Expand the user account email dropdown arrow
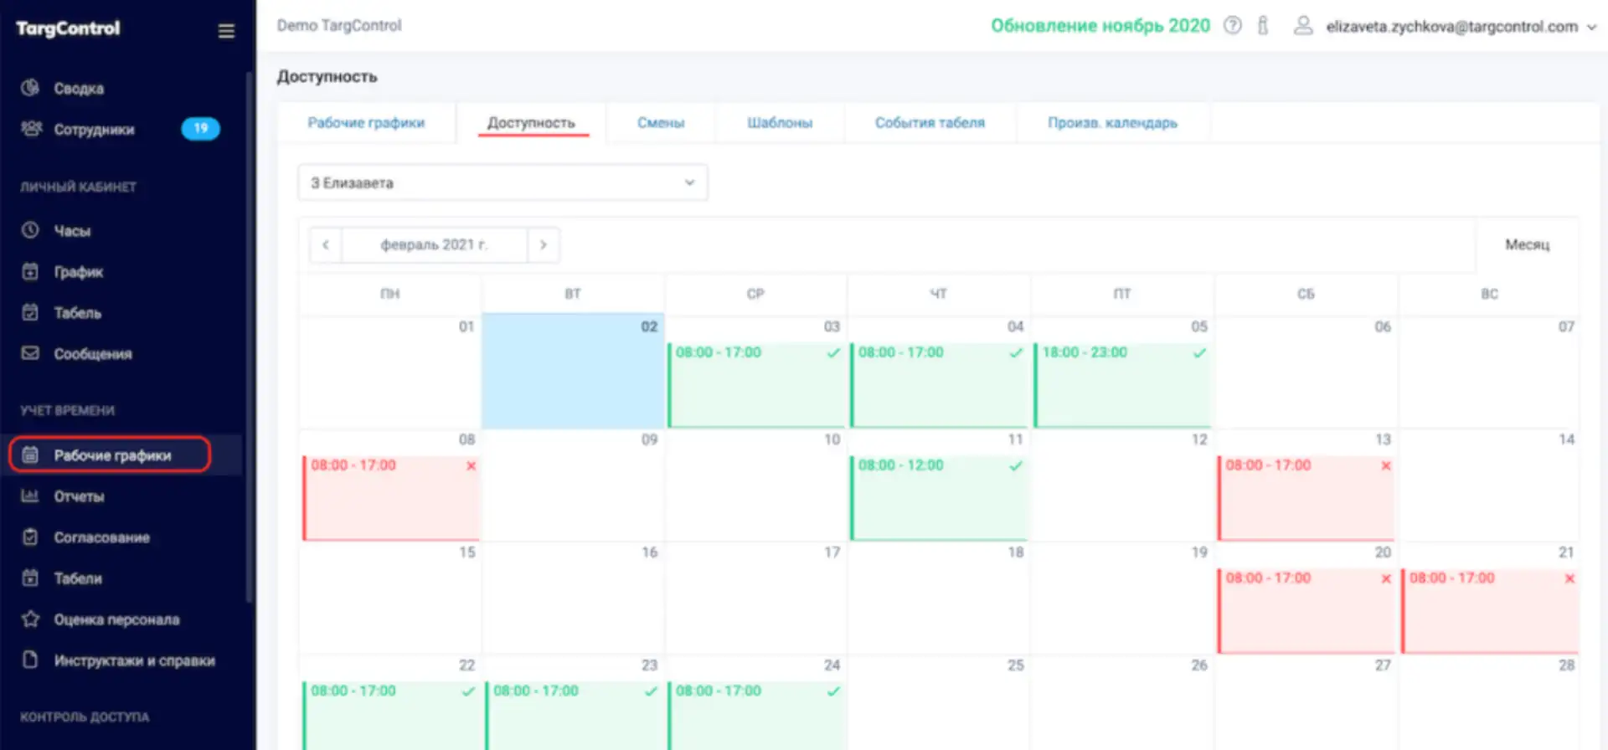1608x750 pixels. (1591, 27)
